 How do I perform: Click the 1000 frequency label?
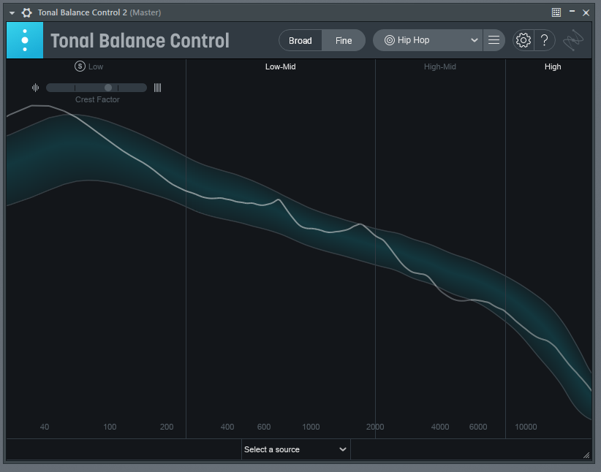click(311, 427)
